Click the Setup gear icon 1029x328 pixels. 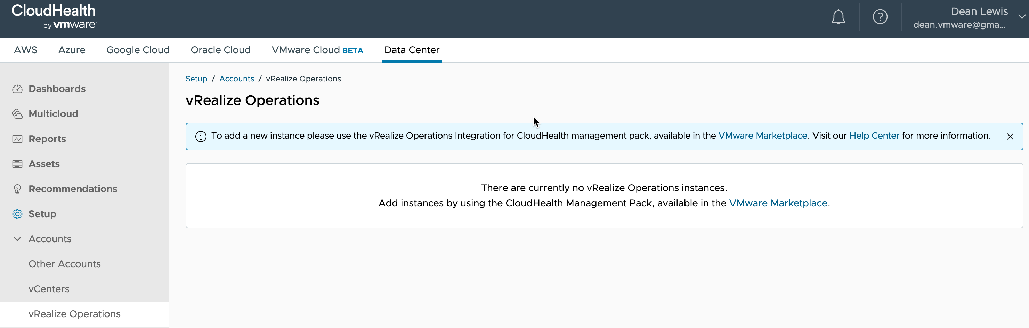pyautogui.click(x=17, y=214)
